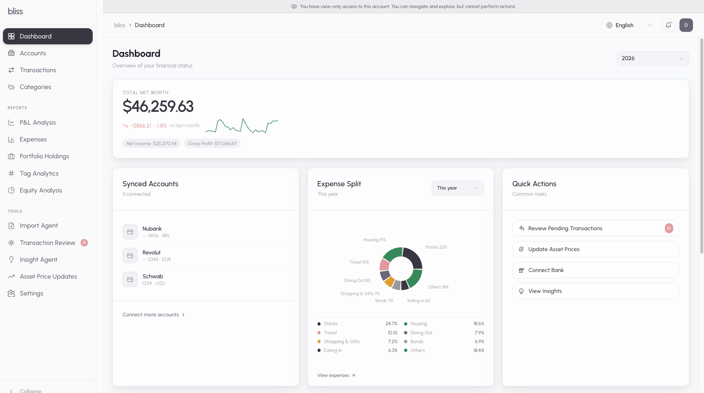704x393 pixels.
Task: Click the page vertical scrollbar
Action: coord(701,147)
